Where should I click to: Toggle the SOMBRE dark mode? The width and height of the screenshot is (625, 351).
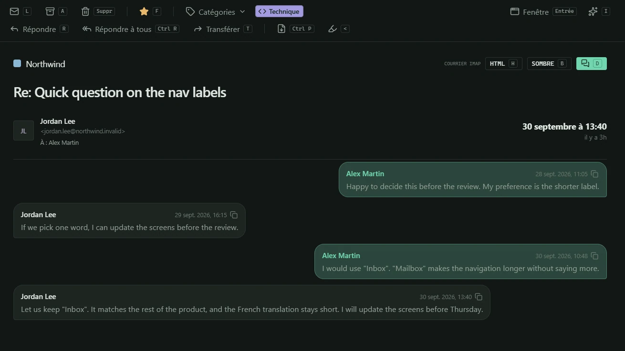tap(549, 63)
